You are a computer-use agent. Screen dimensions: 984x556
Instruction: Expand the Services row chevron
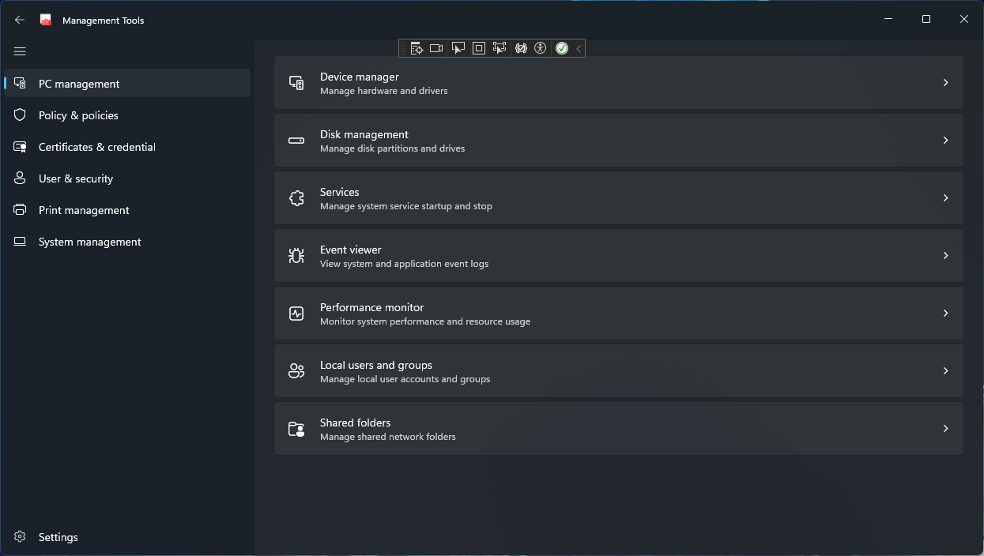[x=945, y=198]
